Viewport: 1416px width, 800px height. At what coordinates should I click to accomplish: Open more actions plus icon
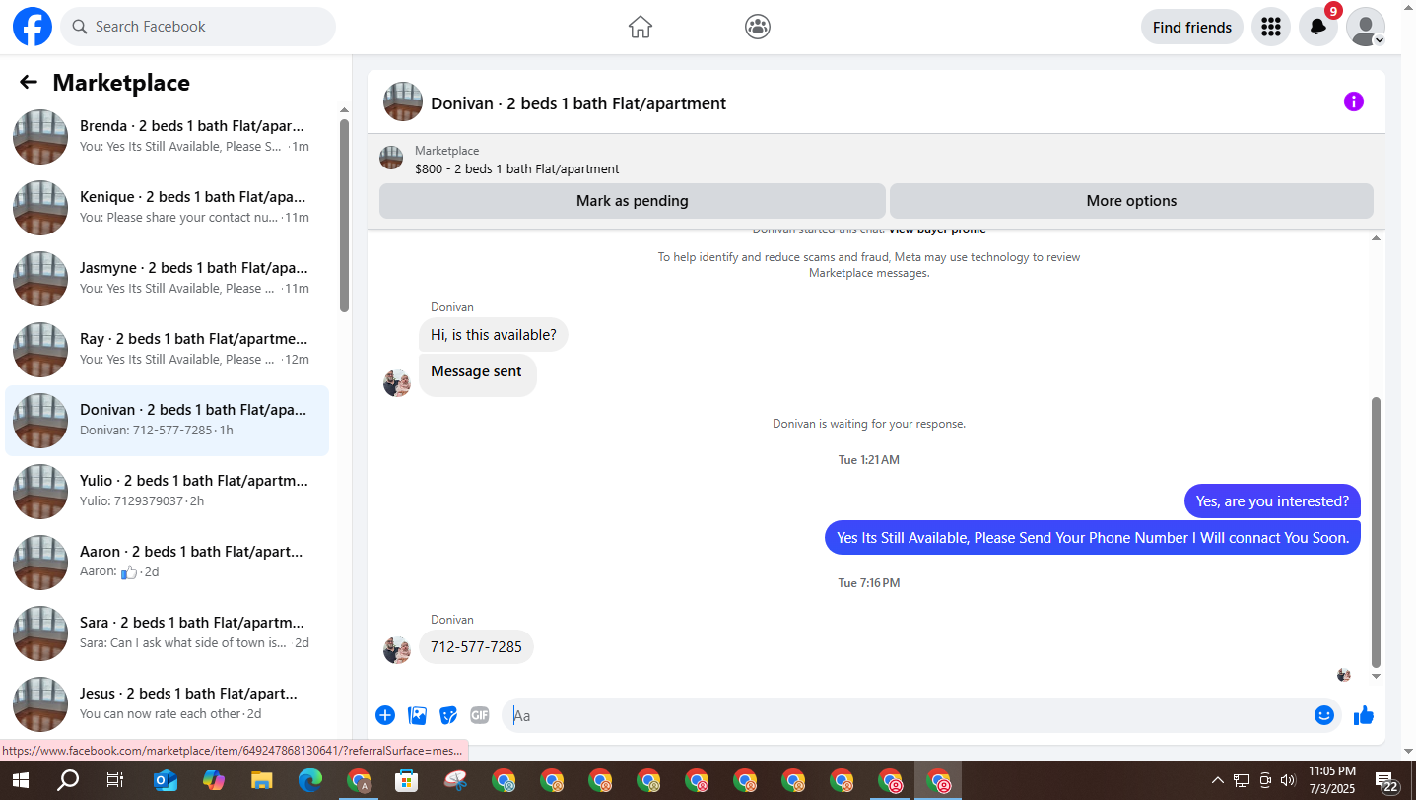(385, 716)
